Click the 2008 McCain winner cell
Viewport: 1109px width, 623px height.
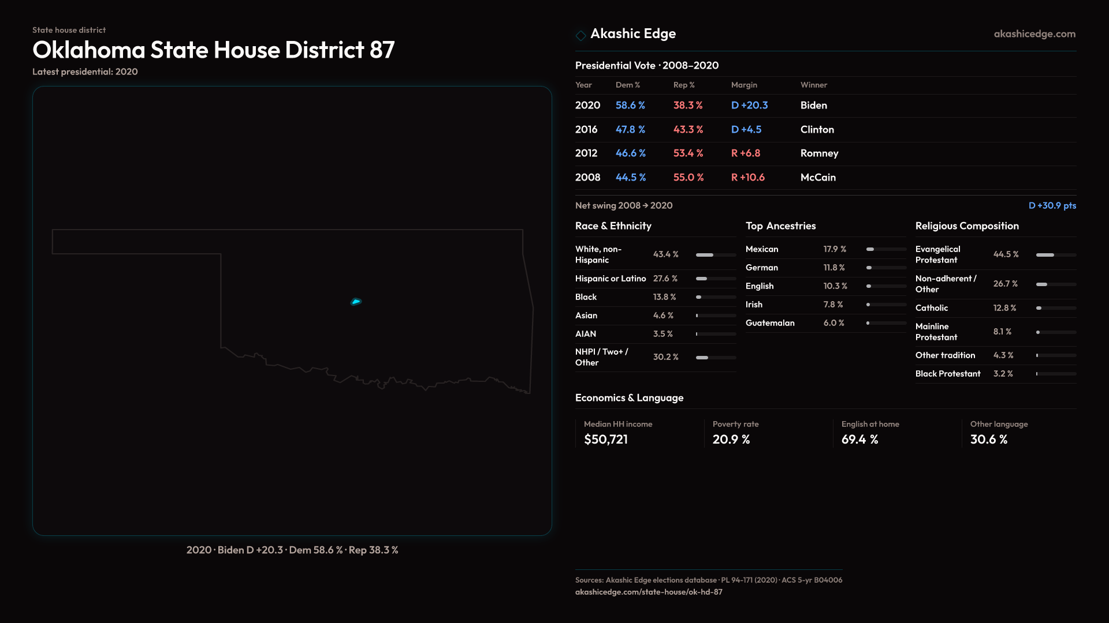click(x=818, y=178)
